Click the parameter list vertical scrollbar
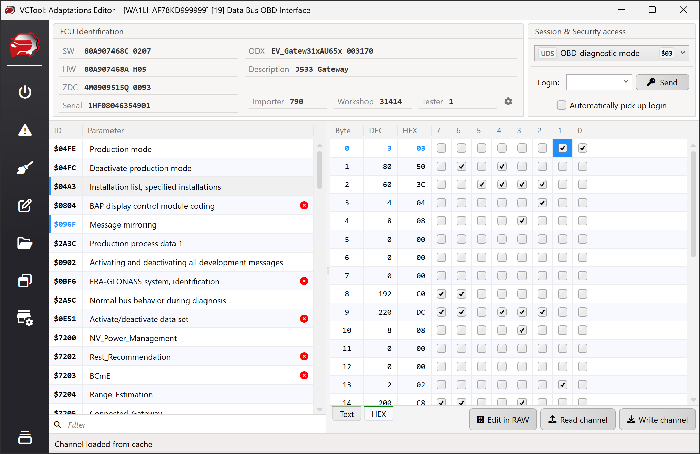Screen dimensions: 700x454 click(x=320, y=170)
